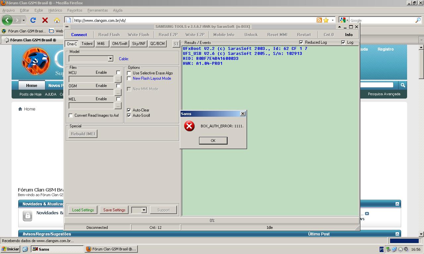Click the Info button
This screenshot has width=424, height=254.
349,35
